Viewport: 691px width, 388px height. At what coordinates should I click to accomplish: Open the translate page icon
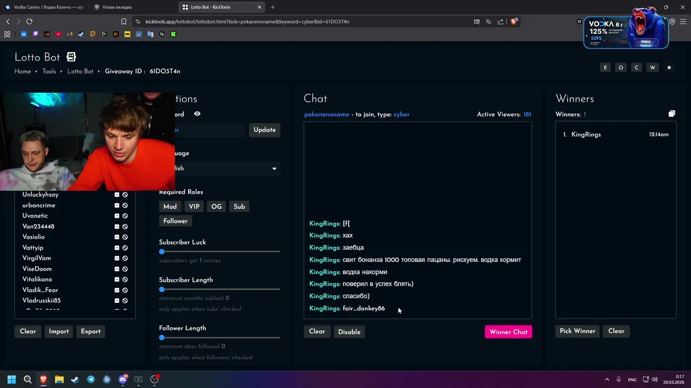pos(489,22)
